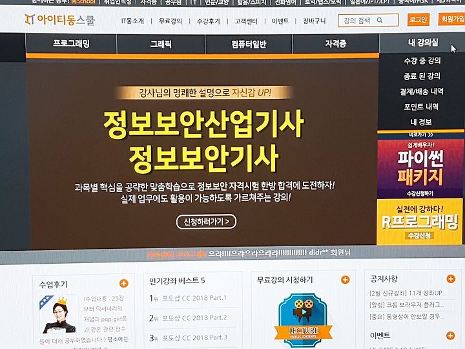The image size is (465, 349).
Task: Open notice [2월 신규강좌] 11개 강좌UP
Action: click(x=407, y=293)
